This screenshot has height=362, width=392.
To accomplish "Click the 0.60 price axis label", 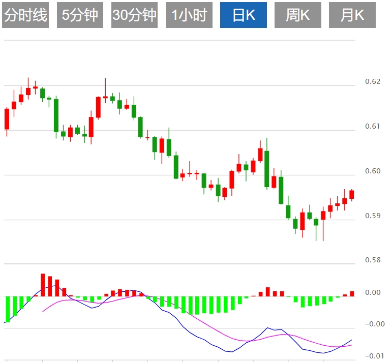I will [x=372, y=171].
